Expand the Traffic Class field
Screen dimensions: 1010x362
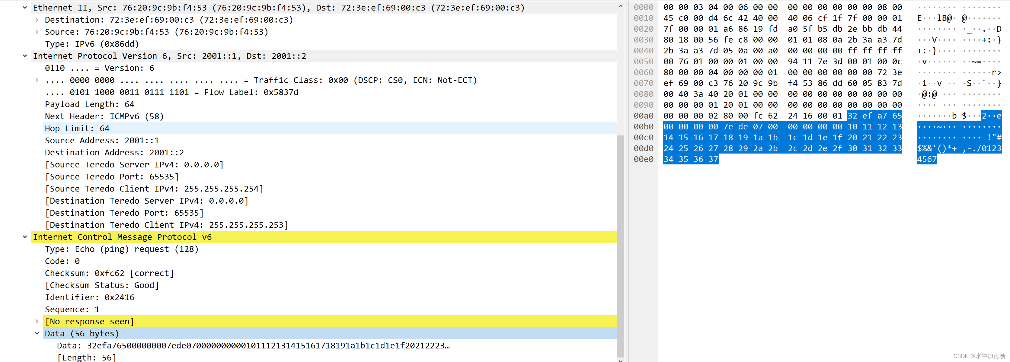click(37, 80)
